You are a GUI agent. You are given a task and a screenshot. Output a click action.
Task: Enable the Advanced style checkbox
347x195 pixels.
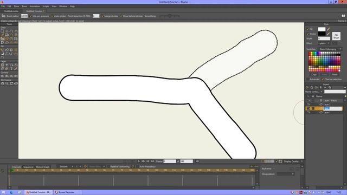click(307, 79)
